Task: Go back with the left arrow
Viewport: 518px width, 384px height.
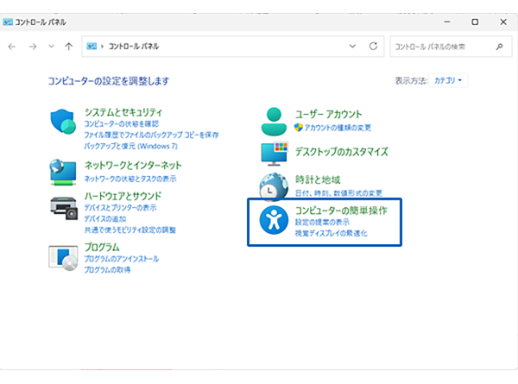Action: click(x=12, y=47)
